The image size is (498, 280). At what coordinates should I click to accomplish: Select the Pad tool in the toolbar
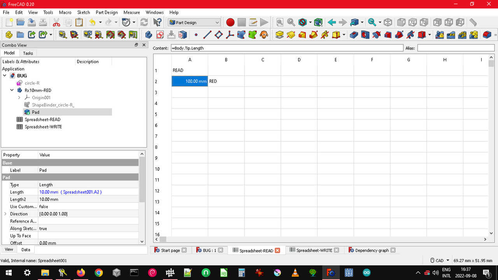[x=279, y=35]
